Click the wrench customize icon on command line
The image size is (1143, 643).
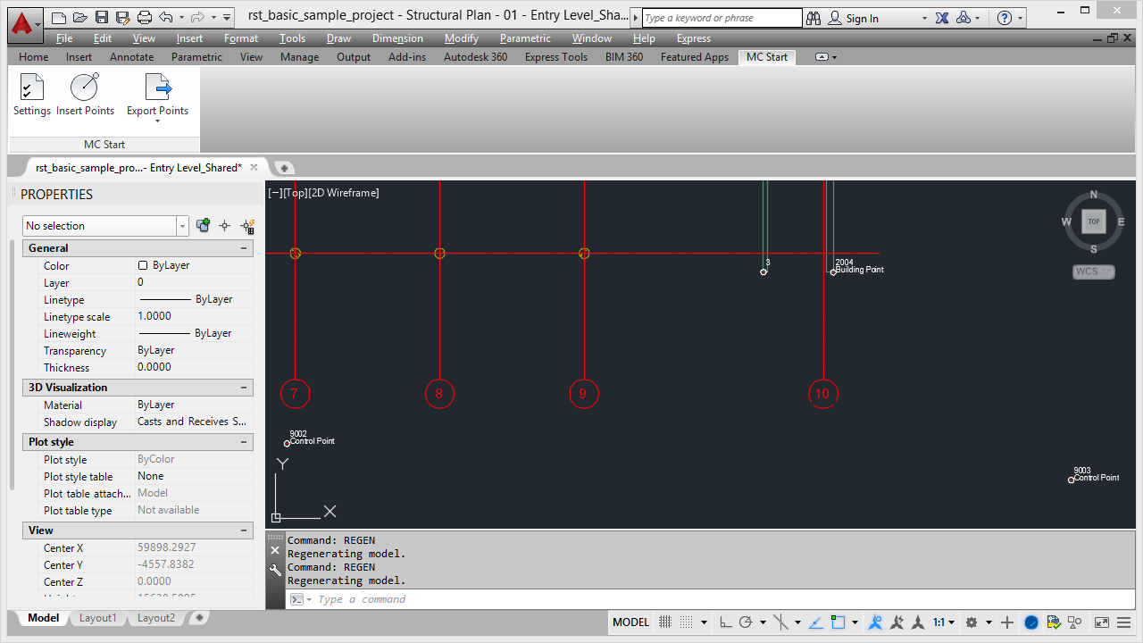pos(275,569)
